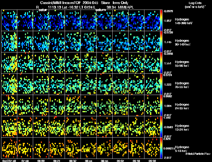Open the 90-149 keV image panel at 08:44
This screenshot has height=162, width=212.
pyautogui.click(x=89, y=42)
